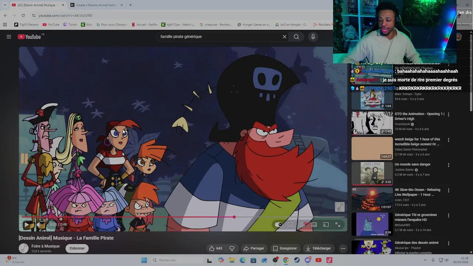Open the Un monde sans danger thumbnail
This screenshot has width=473, height=266.
372,173
